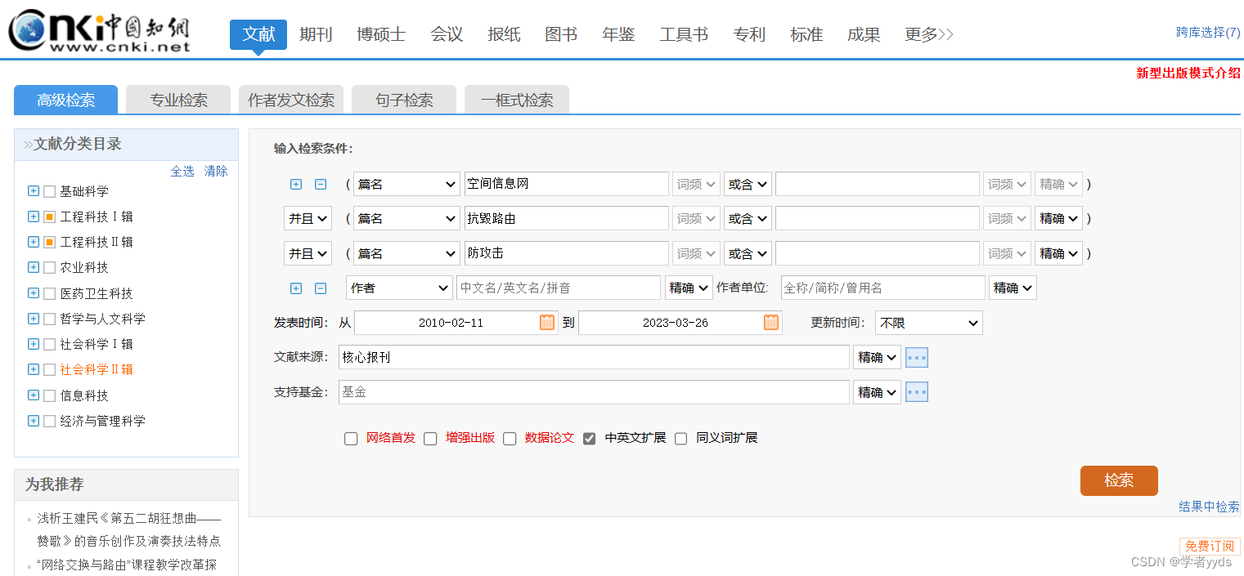Switch to the 专业检索 tab

177,99
